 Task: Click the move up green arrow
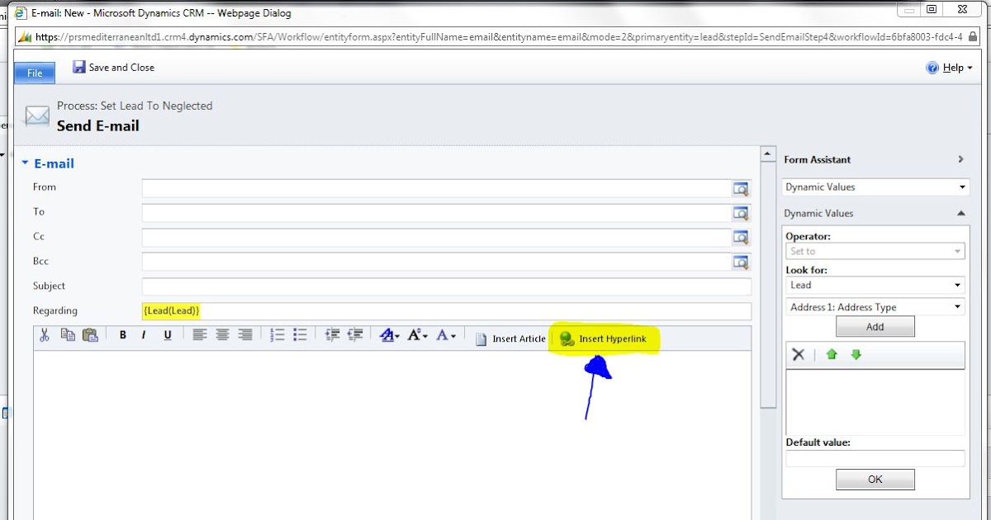point(832,354)
